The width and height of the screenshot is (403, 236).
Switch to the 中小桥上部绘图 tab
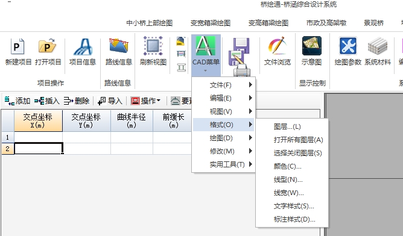click(x=150, y=23)
